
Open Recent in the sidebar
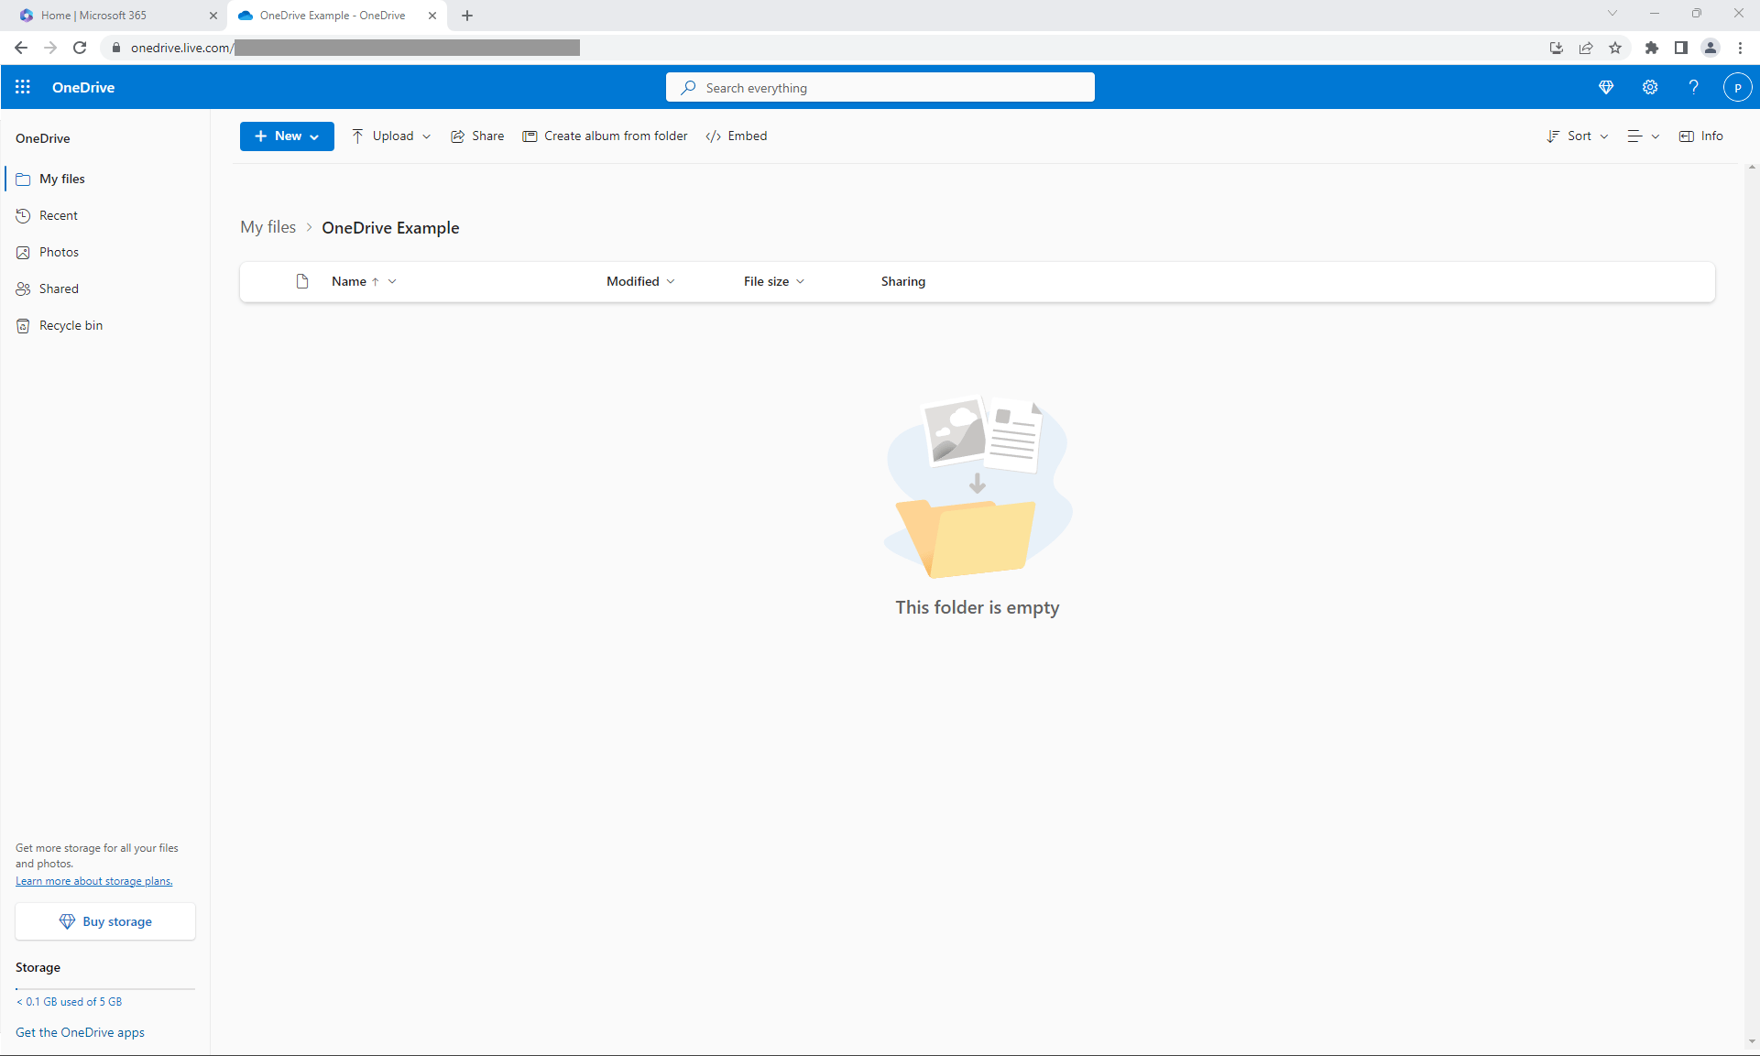coord(105,215)
